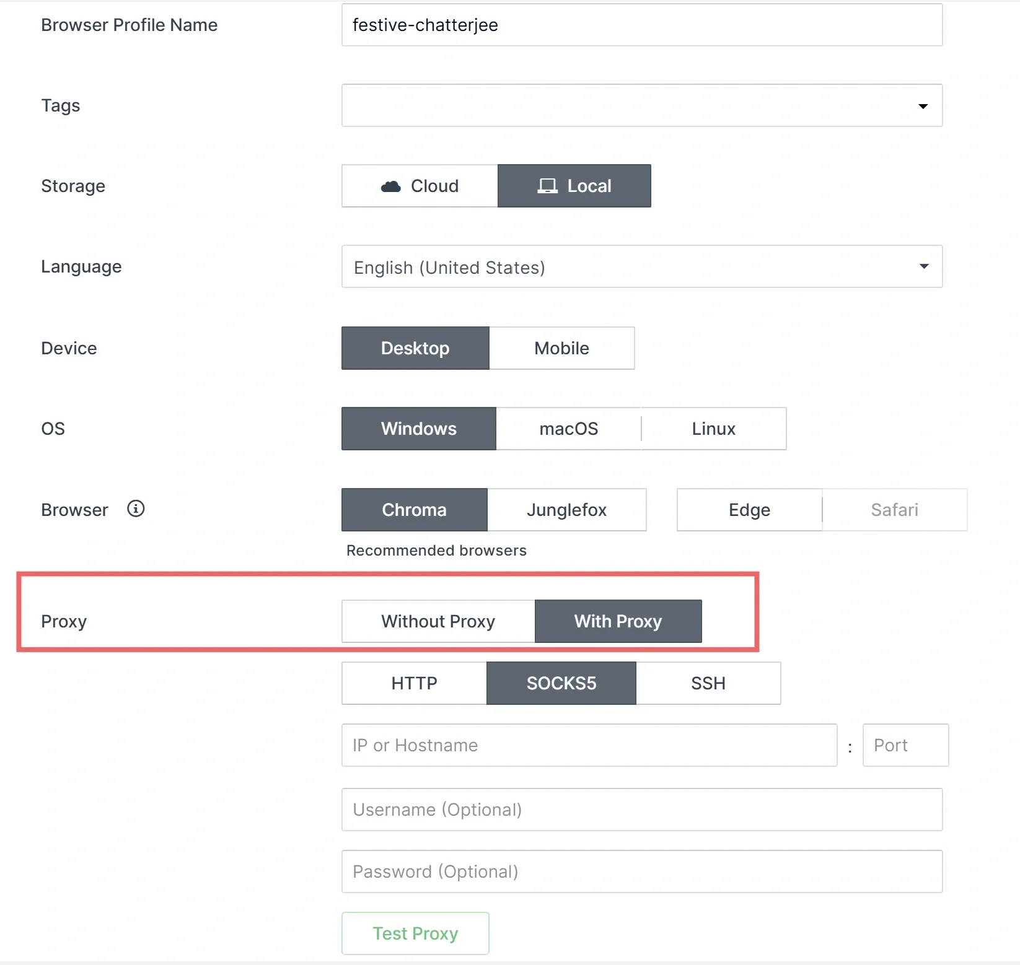Select Mobile as the device type
This screenshot has width=1020, height=965.
561,347
